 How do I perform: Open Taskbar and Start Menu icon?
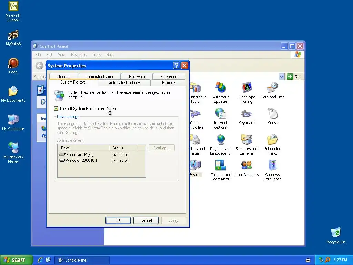221,170
